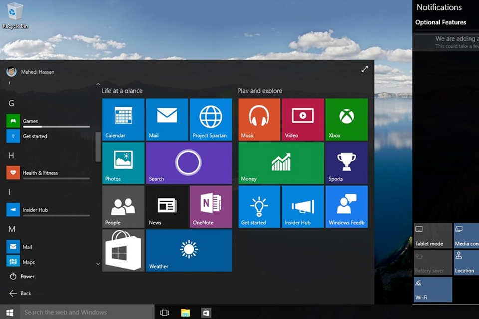Toggle the Wi-Fi quick action
The image size is (479, 319).
(433, 290)
